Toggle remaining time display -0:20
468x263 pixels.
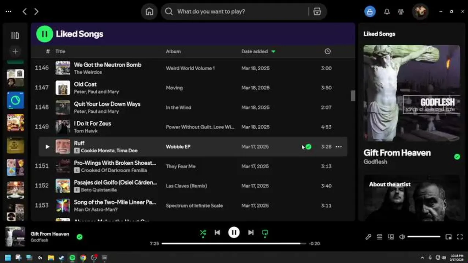pyautogui.click(x=314, y=244)
